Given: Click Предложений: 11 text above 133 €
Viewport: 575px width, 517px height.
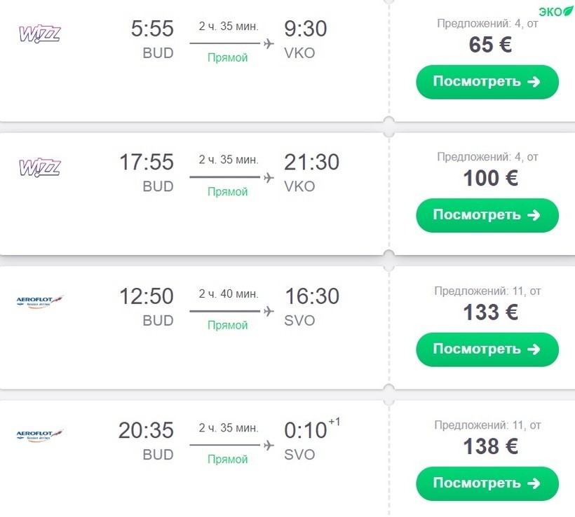Looking at the screenshot, I should 487,291.
